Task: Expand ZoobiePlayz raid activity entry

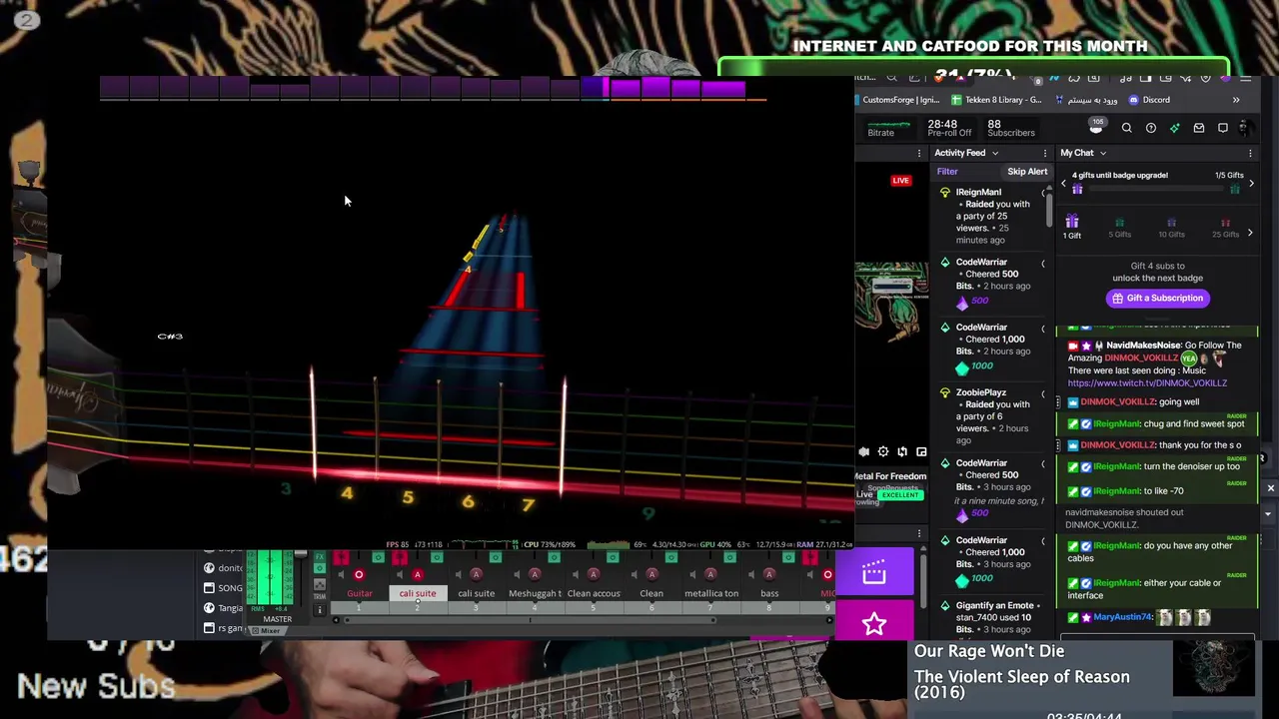Action: tap(1043, 393)
